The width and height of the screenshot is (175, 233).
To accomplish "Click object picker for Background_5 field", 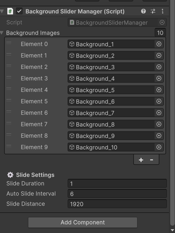I will point(159,90).
